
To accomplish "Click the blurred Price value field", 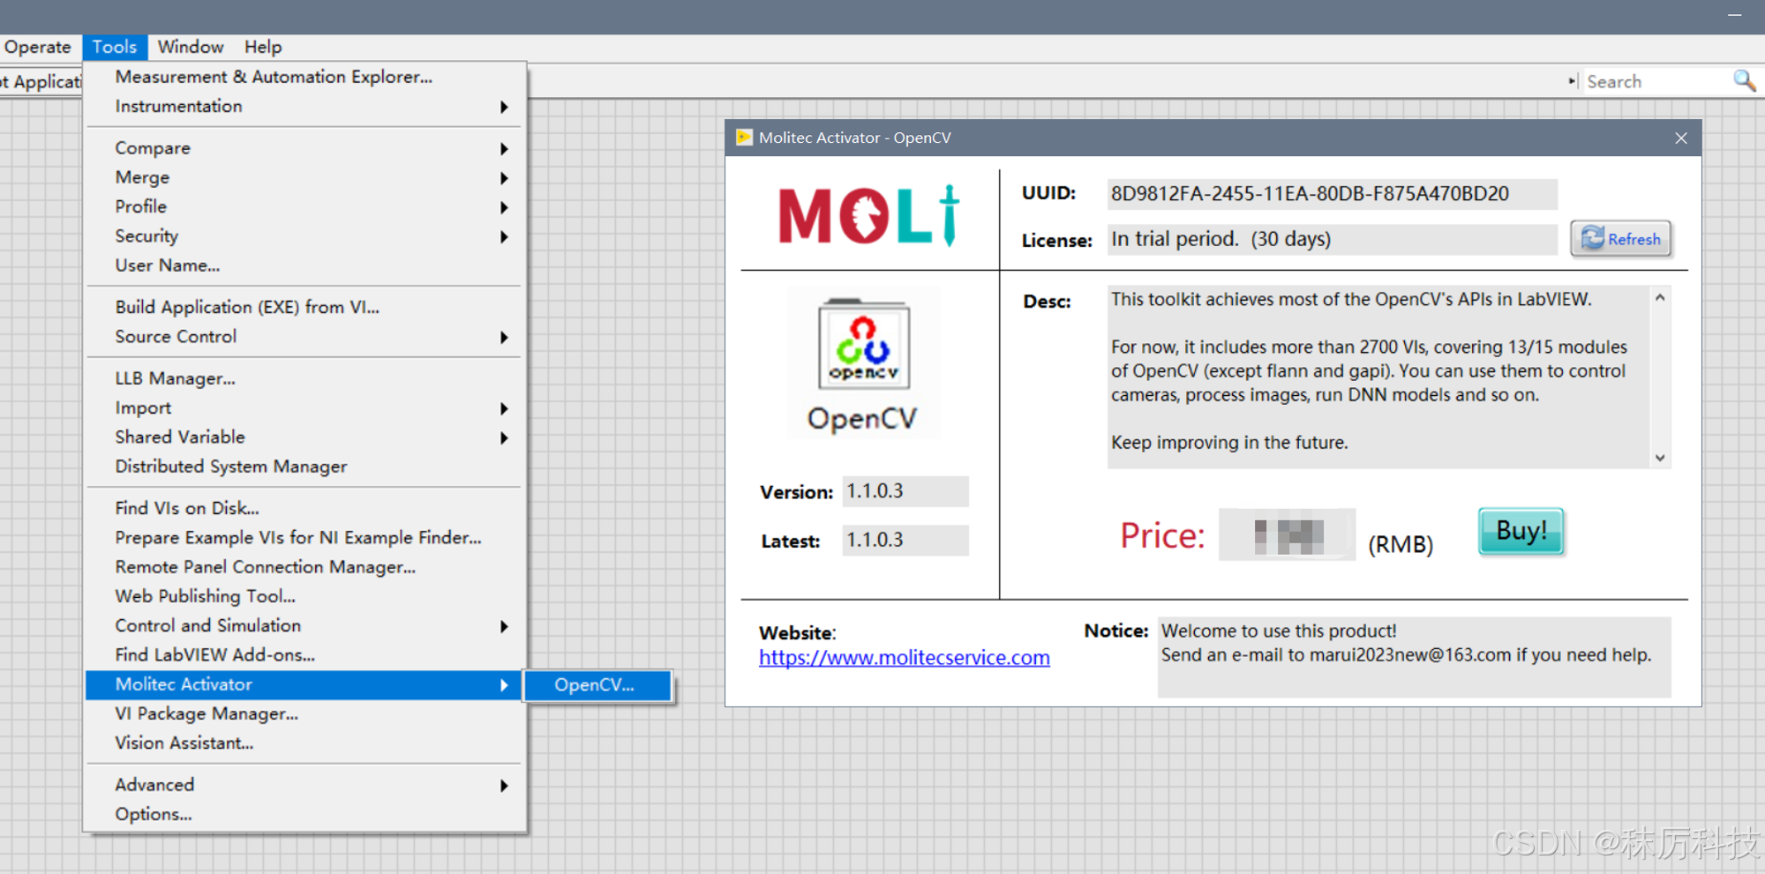I will (x=1287, y=534).
